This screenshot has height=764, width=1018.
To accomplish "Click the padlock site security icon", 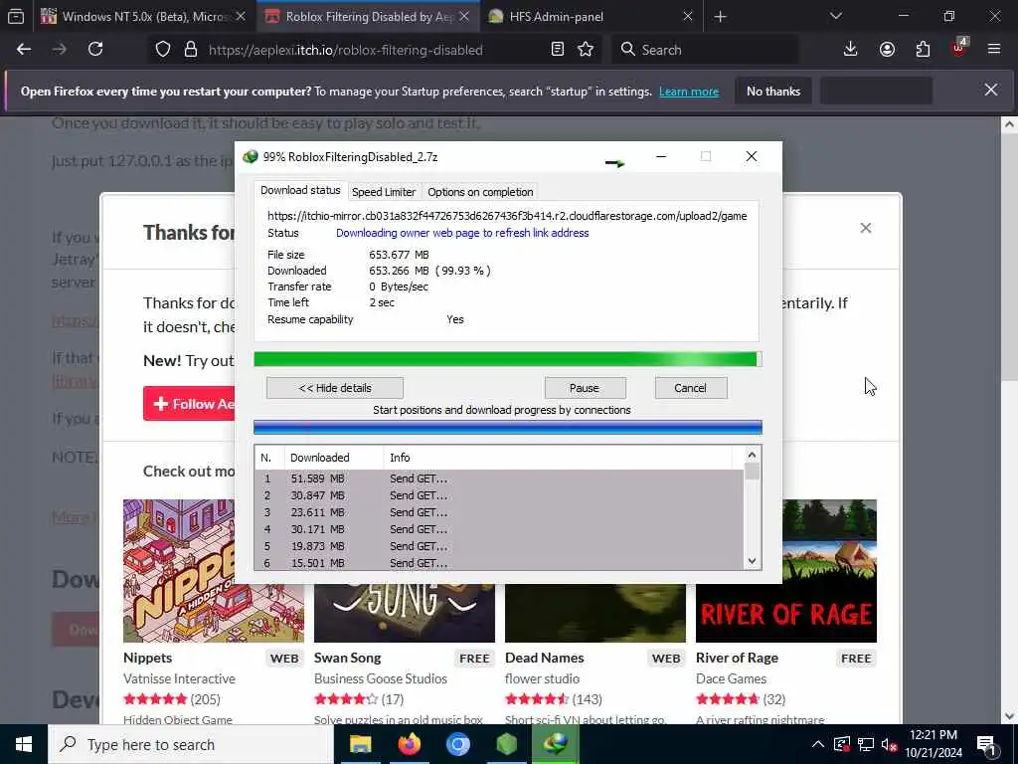I will click(x=190, y=50).
